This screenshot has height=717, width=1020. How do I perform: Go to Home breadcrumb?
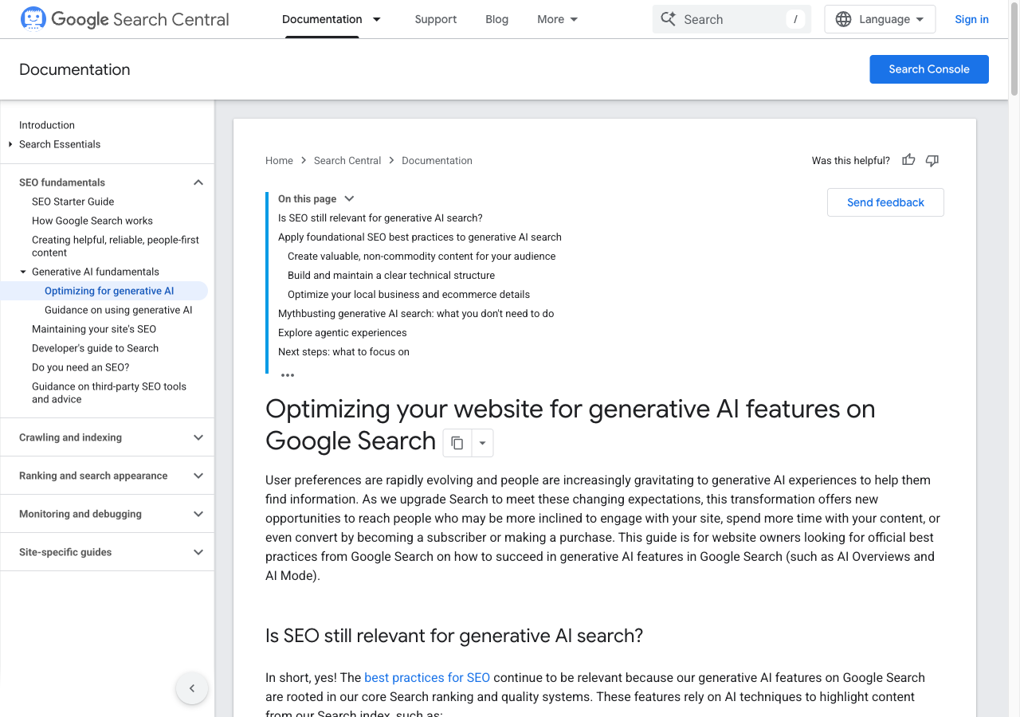point(279,160)
